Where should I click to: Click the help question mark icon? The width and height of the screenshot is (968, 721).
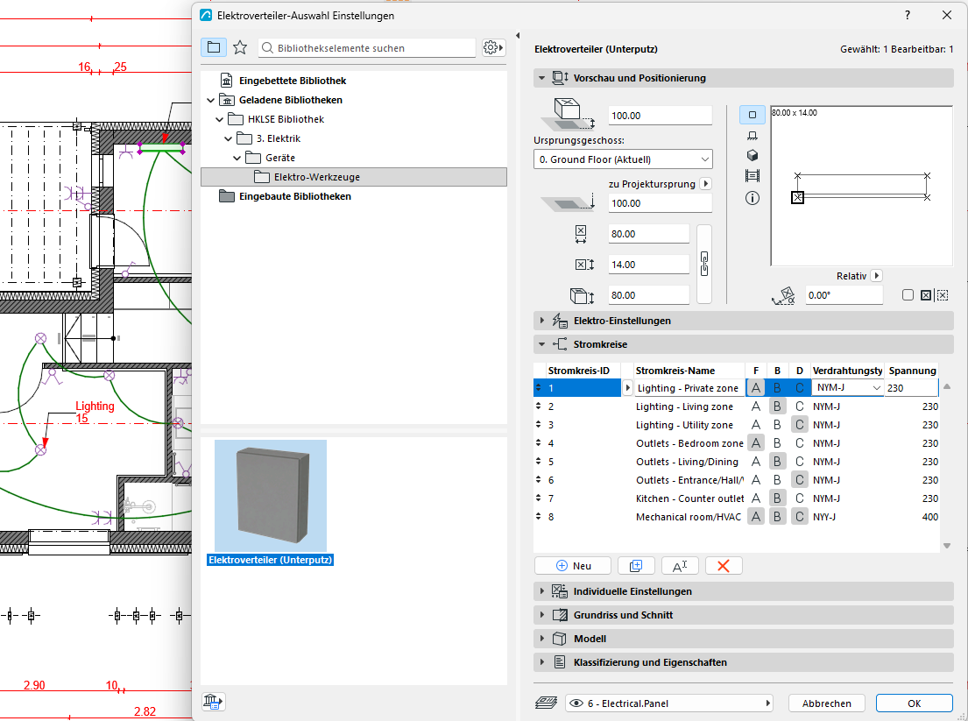(908, 16)
